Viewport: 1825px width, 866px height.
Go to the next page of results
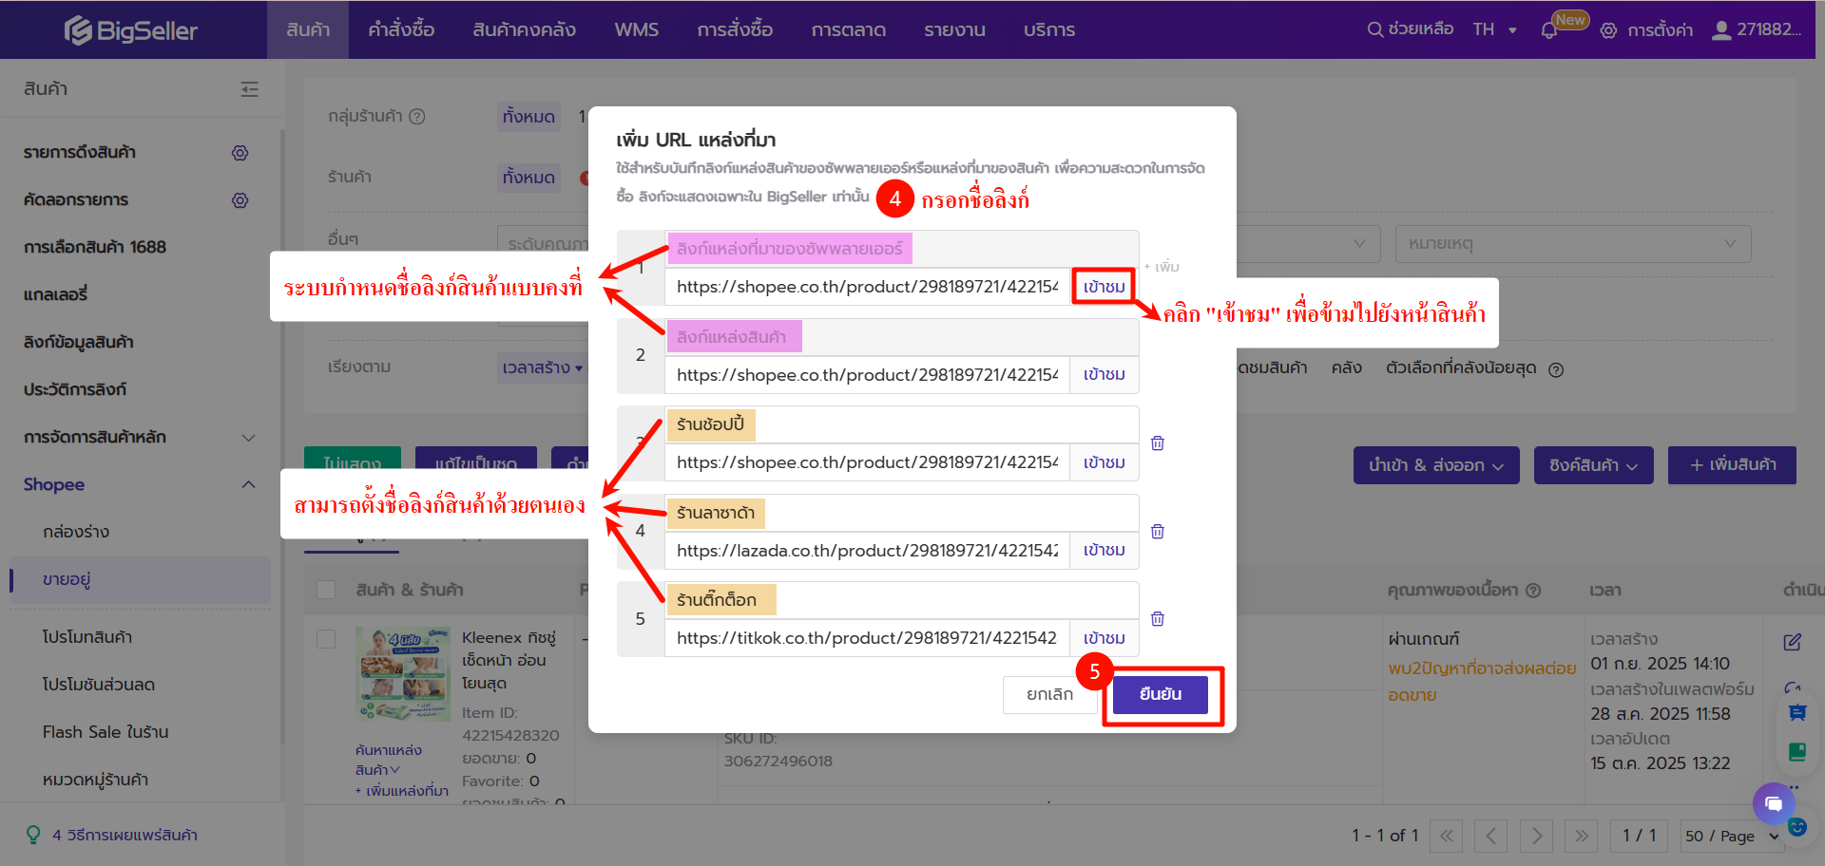click(x=1536, y=836)
